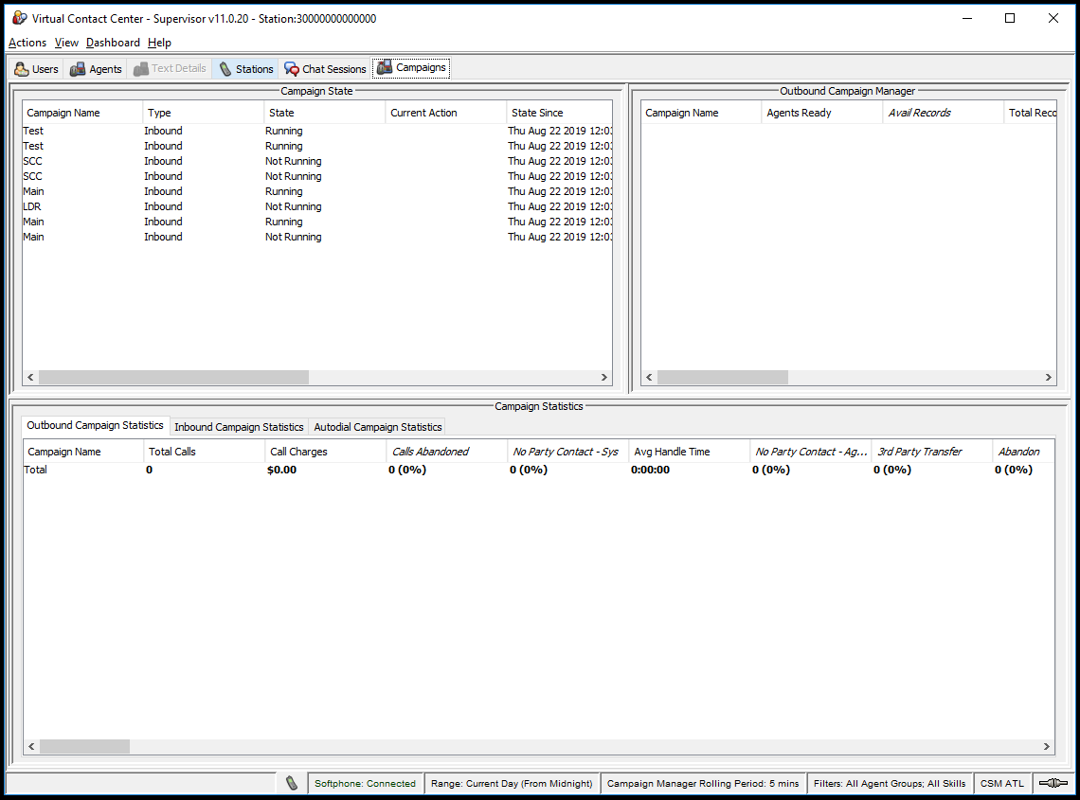Click the Chat Sessions bubble icon

tap(292, 69)
